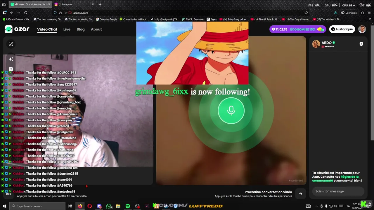The width and height of the screenshot is (374, 210).
Task: Open Spotify from the taskbar
Action: [128, 206]
